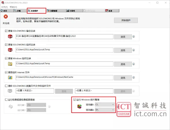Open 驱动器1 dropdown showing C:\
This screenshot has width=170, height=130.
[105, 105]
